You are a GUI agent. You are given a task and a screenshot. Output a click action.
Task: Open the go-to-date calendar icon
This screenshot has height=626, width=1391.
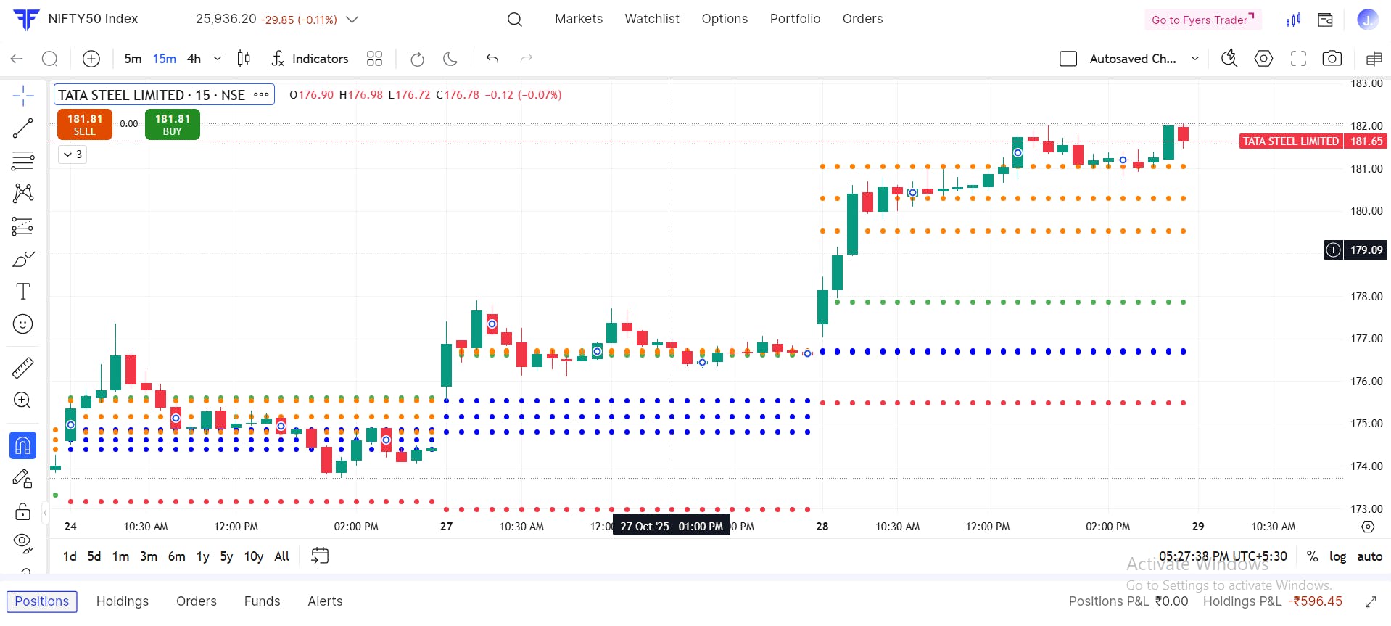coord(320,556)
